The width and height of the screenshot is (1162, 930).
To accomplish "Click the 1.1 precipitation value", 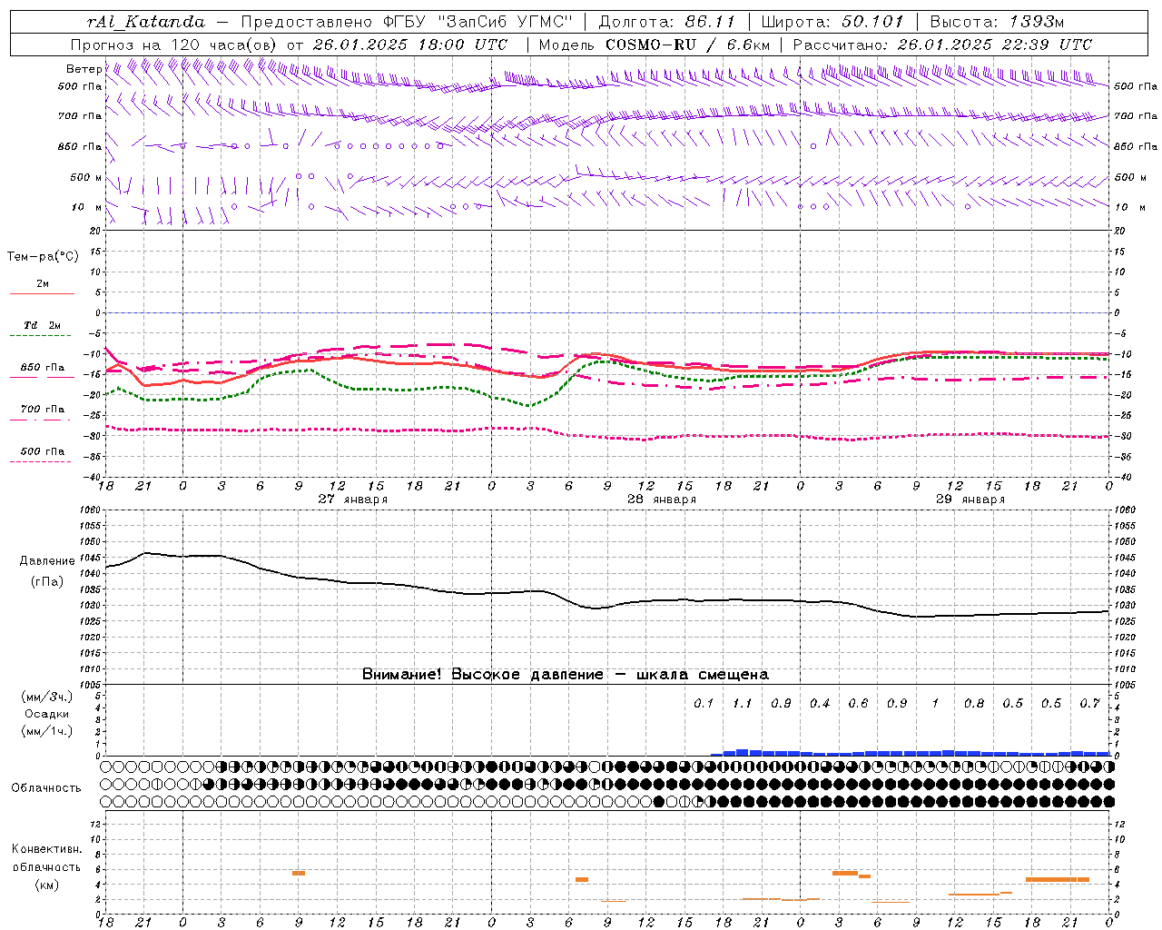I will point(743,704).
